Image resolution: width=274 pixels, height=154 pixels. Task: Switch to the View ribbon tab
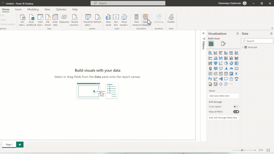click(47, 9)
